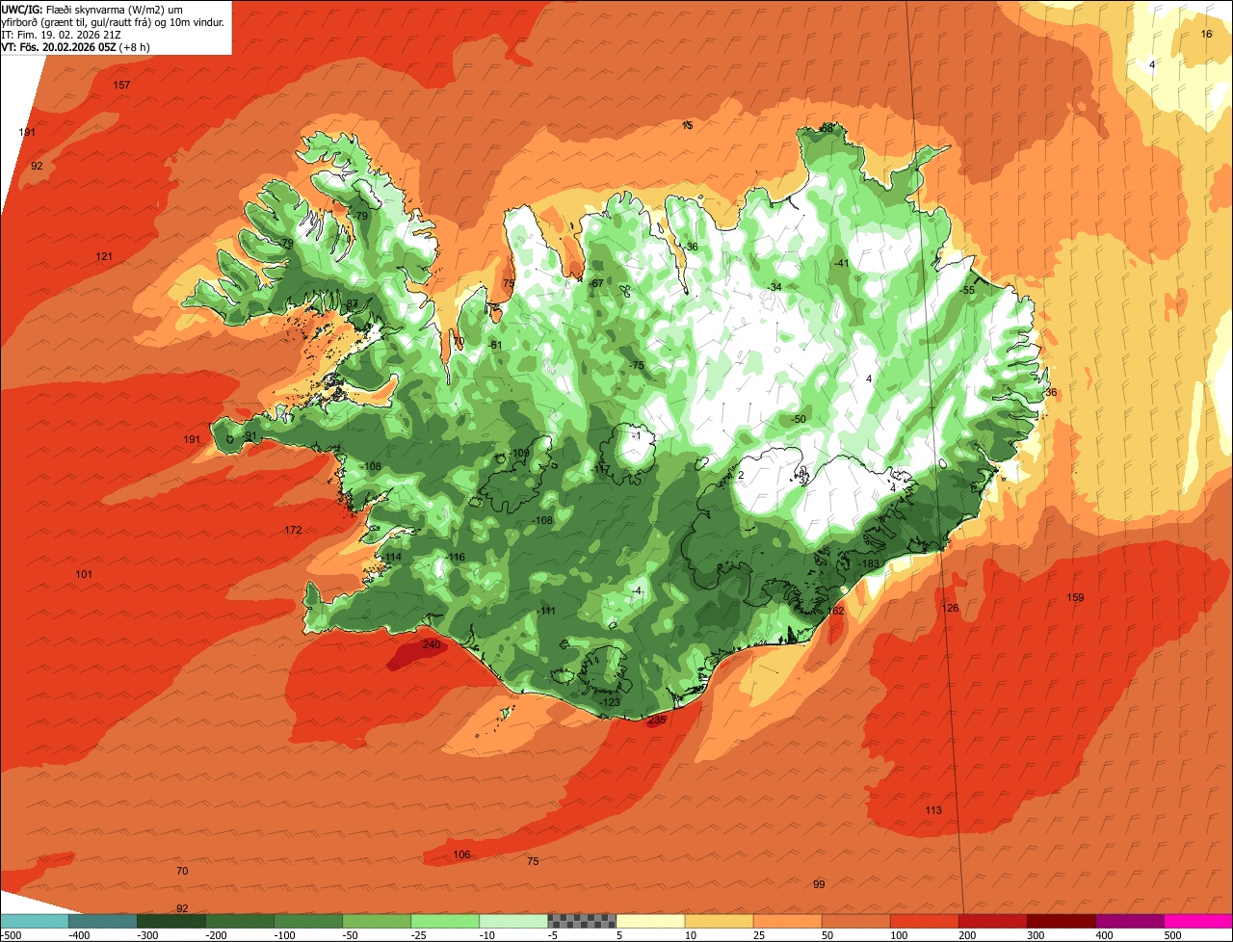The image size is (1233, 942).
Task: Click the map value 16 in the corner
Action: tap(1206, 35)
